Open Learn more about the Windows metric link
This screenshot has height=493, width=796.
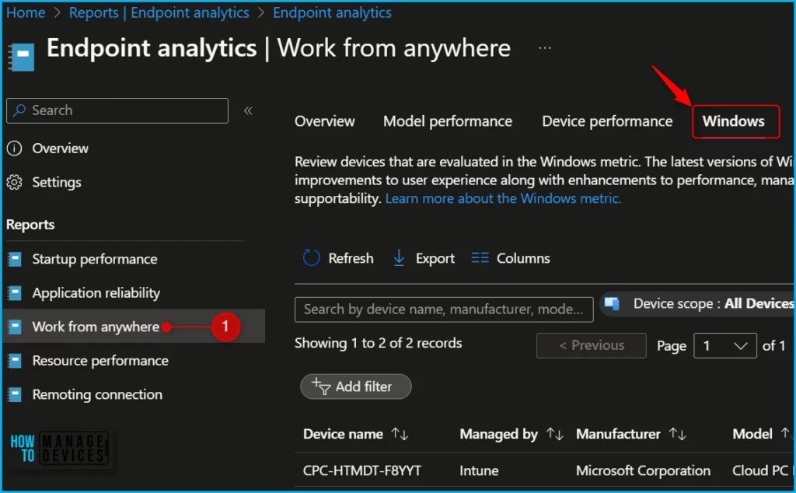(x=503, y=198)
